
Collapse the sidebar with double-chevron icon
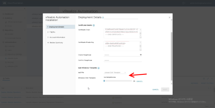25,9
